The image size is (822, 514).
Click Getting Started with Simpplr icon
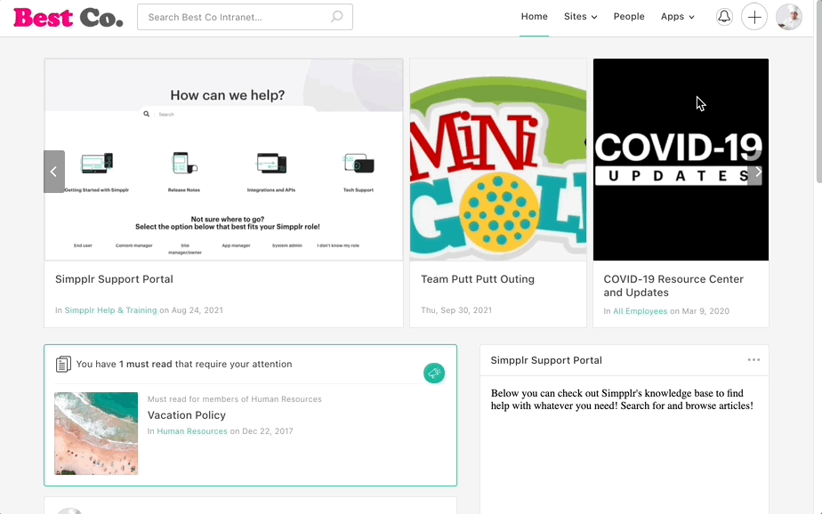click(x=97, y=164)
